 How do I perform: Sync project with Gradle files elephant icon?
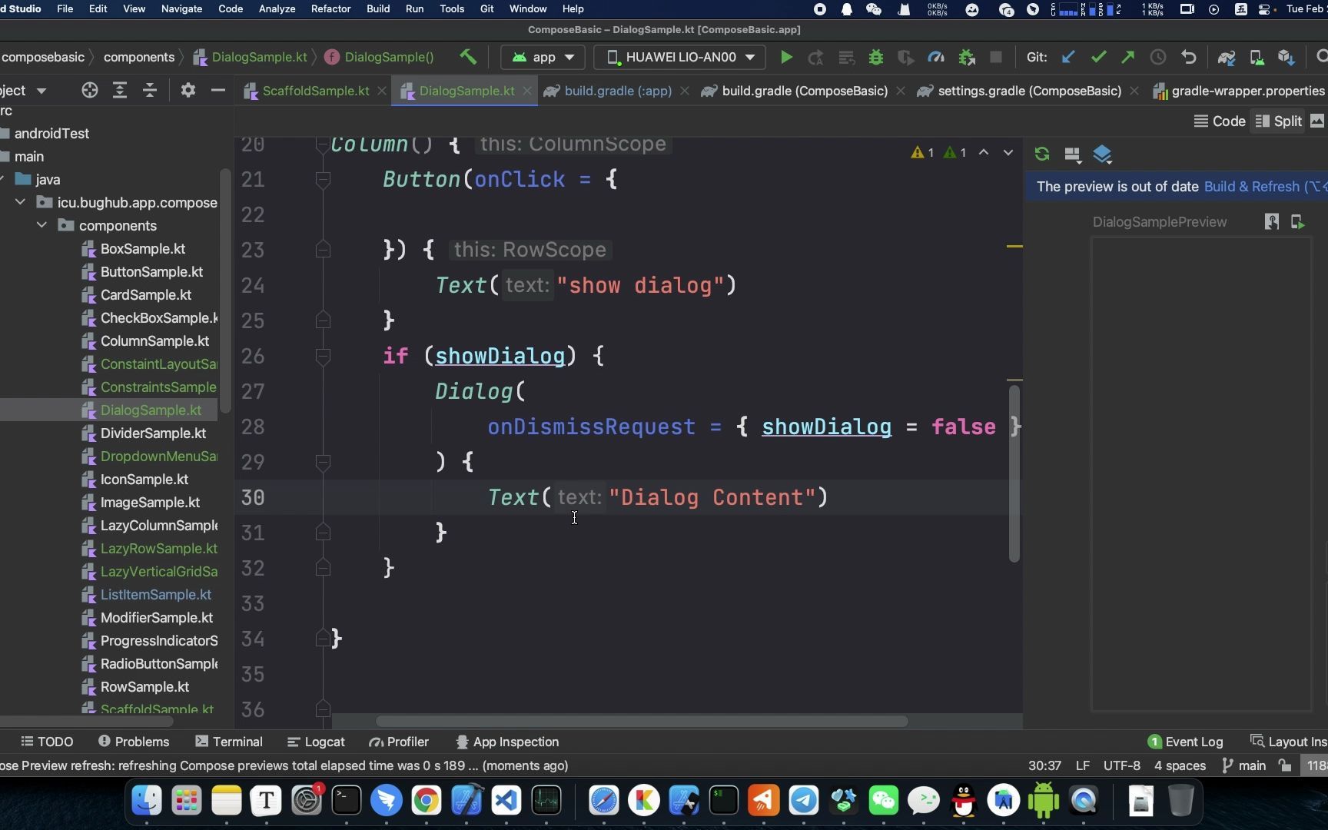tap(1227, 57)
